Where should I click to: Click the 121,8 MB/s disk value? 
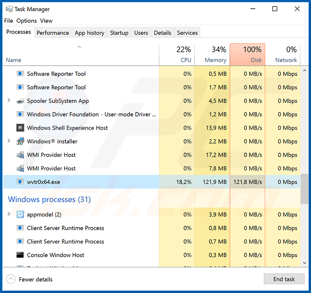(x=248, y=182)
